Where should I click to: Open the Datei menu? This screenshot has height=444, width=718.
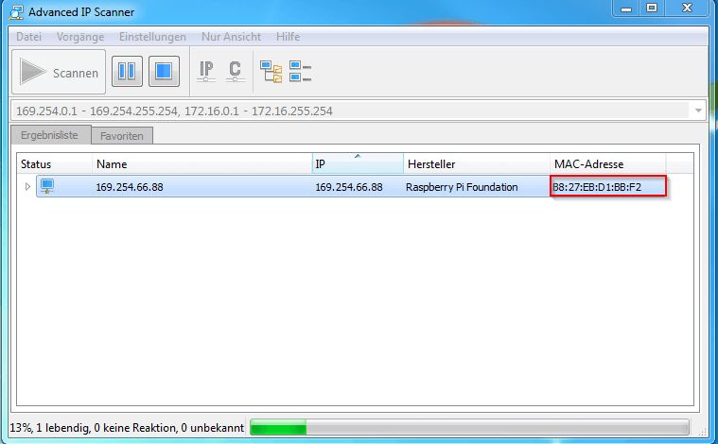(28, 37)
